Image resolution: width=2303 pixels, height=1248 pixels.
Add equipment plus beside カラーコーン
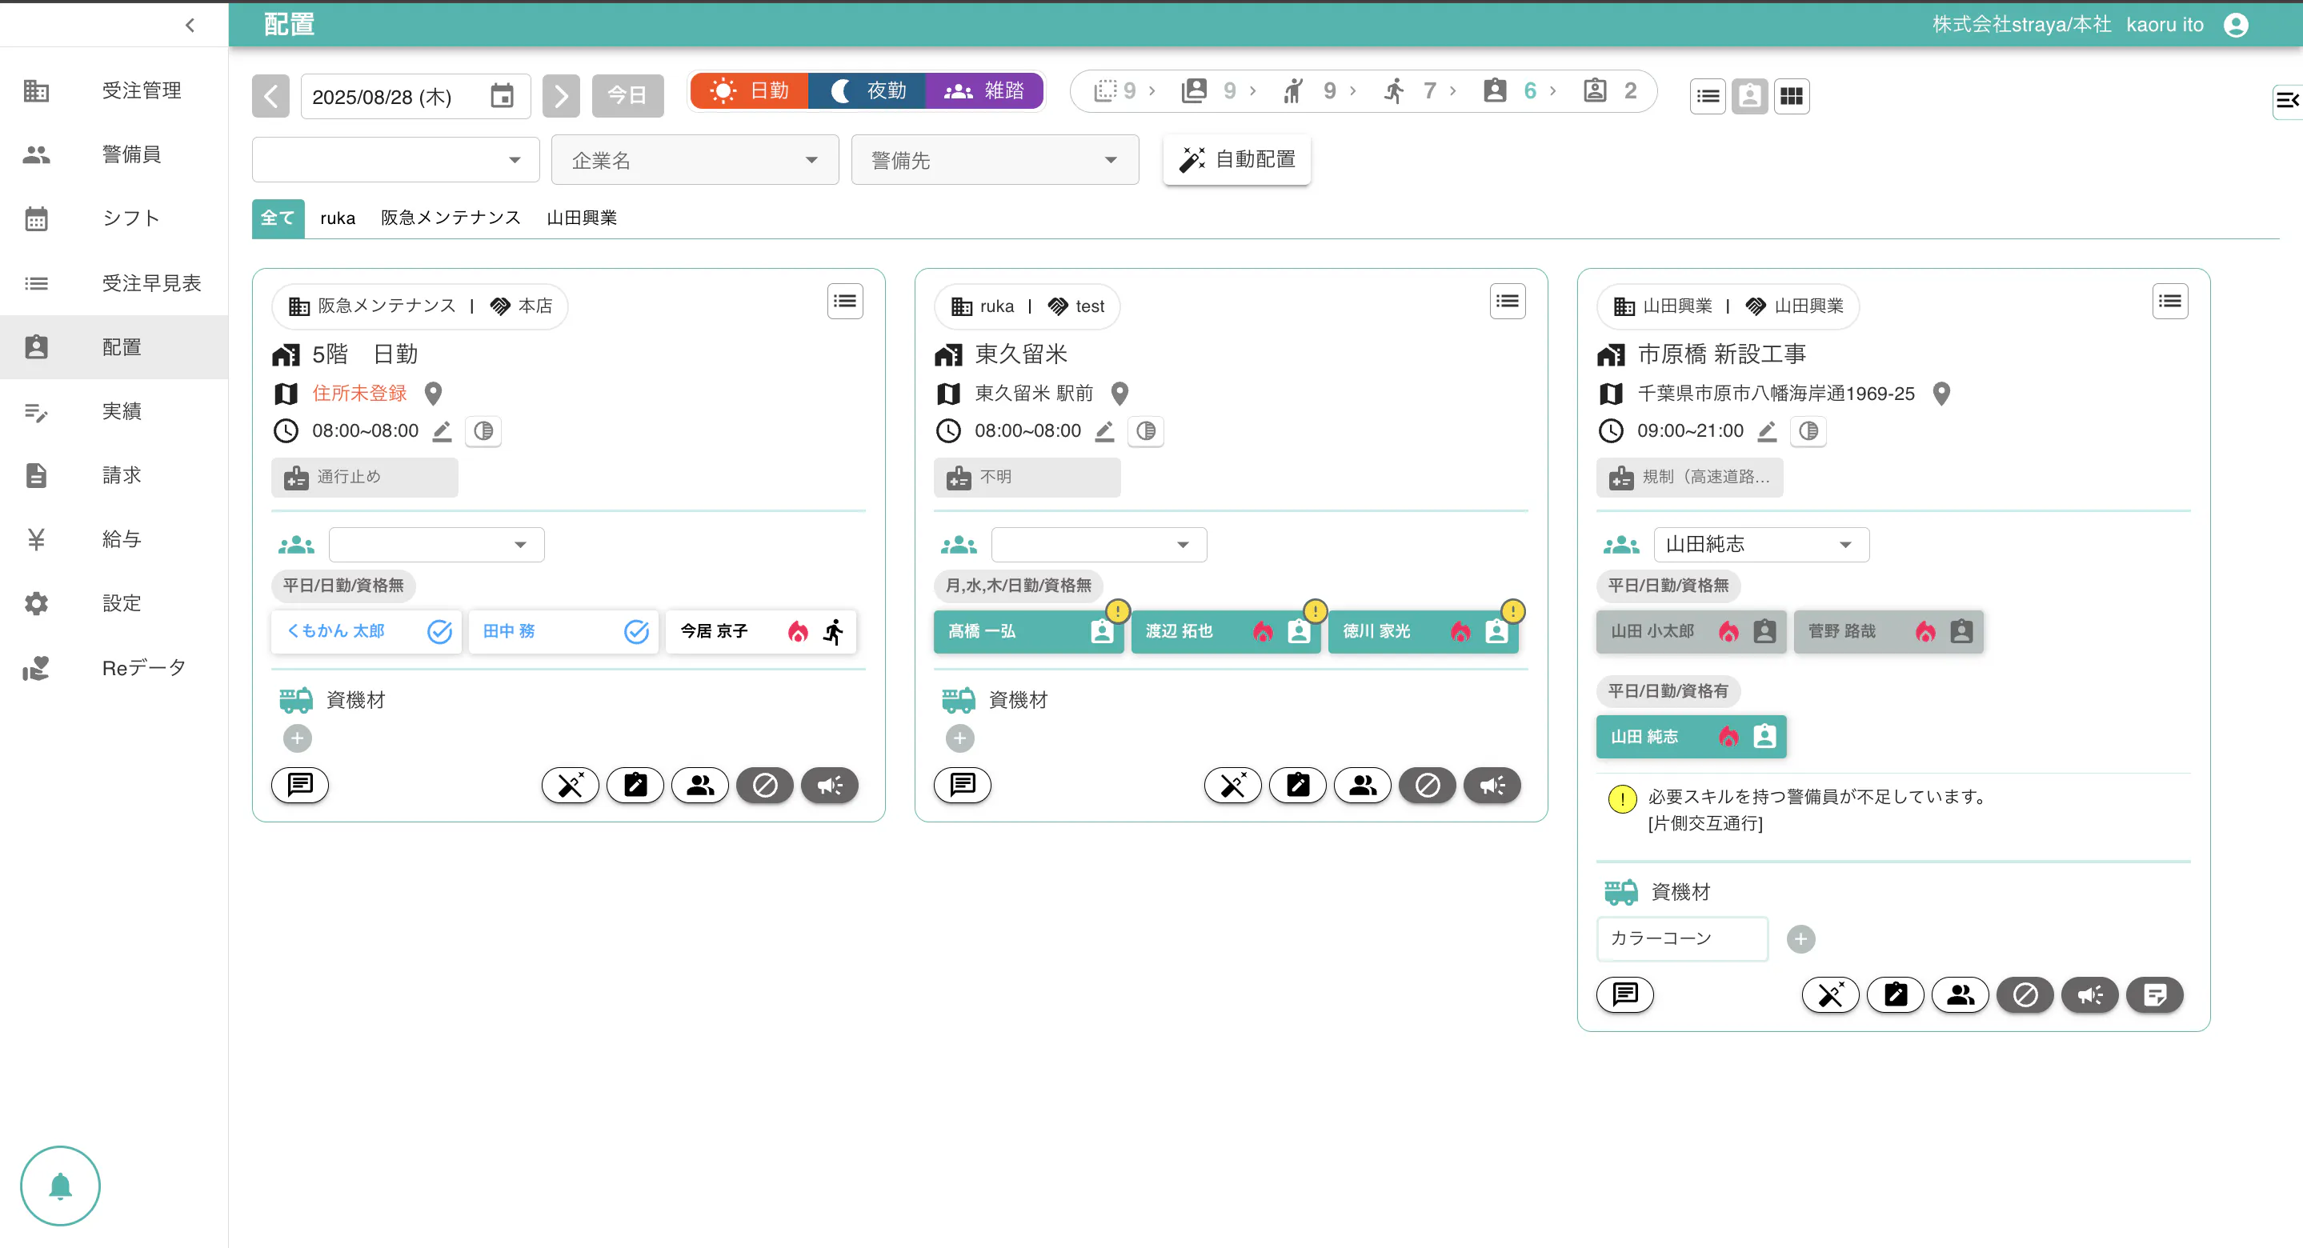pos(1800,938)
